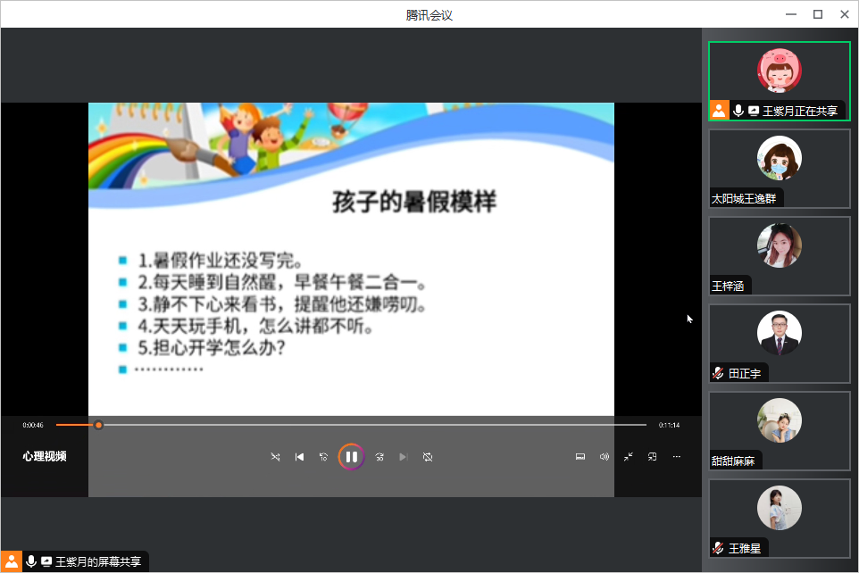Screen dimensions: 859x573
Task: Select 甜甜麻麻's avatar photo
Action: 779,420
